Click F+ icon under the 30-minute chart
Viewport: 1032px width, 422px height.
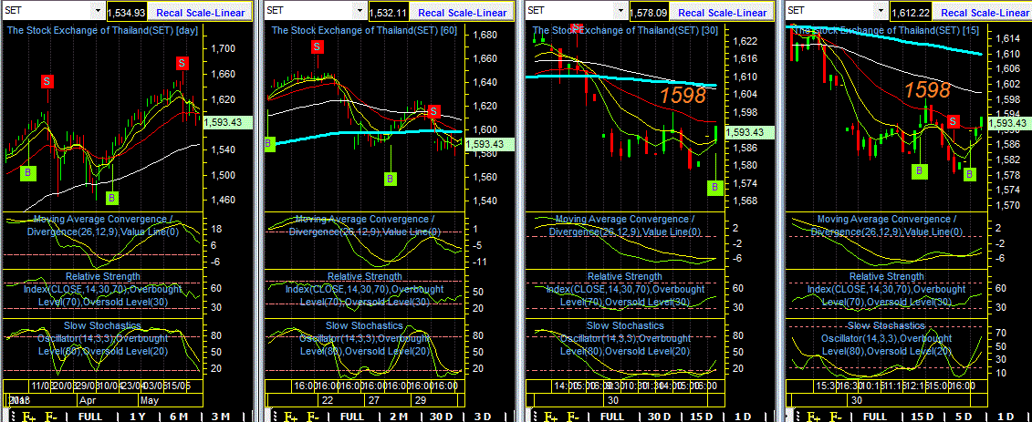[550, 417]
